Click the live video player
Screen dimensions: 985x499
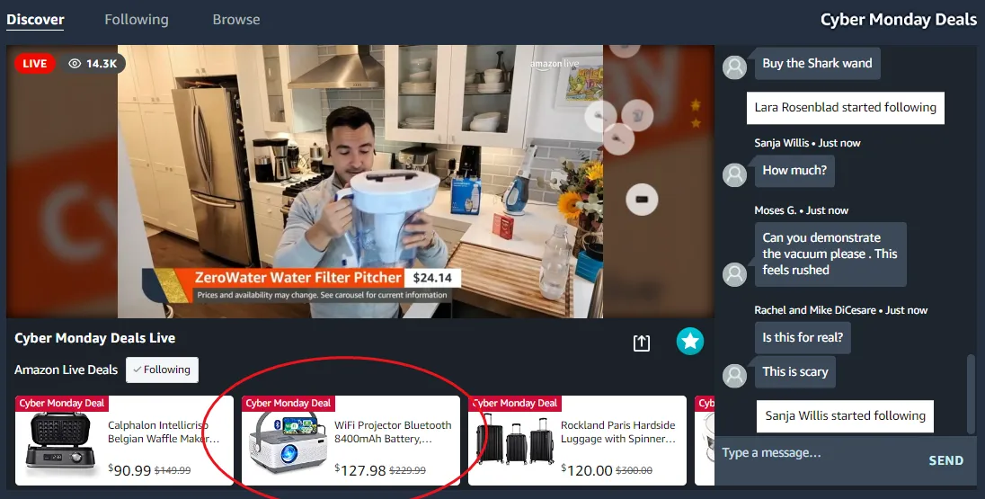360,181
